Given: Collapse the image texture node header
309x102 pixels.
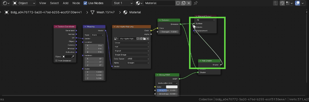Looking at the screenshot, I should [x=115, y=27].
